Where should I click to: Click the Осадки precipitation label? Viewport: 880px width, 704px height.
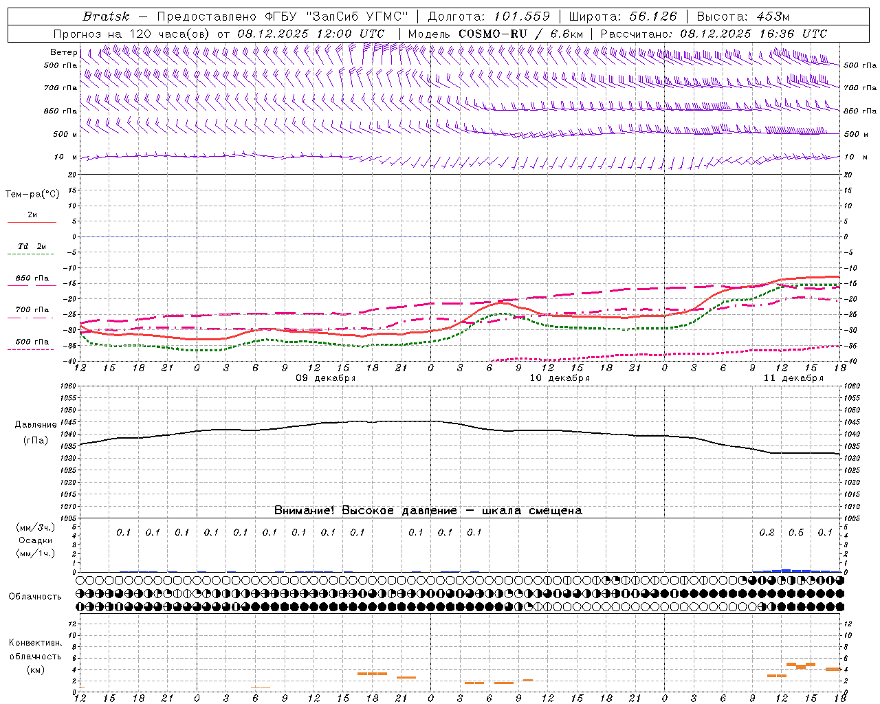click(35, 540)
